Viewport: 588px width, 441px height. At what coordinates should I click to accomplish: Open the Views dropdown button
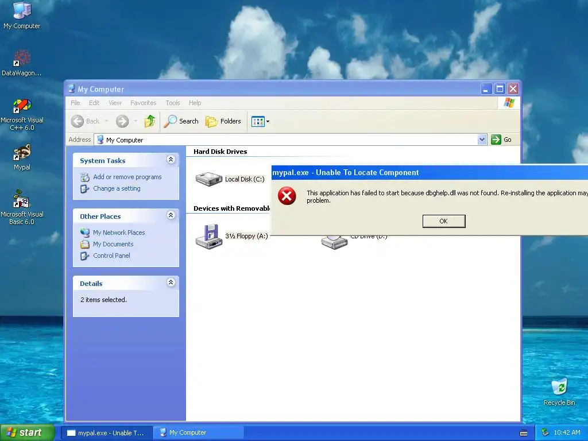click(260, 121)
